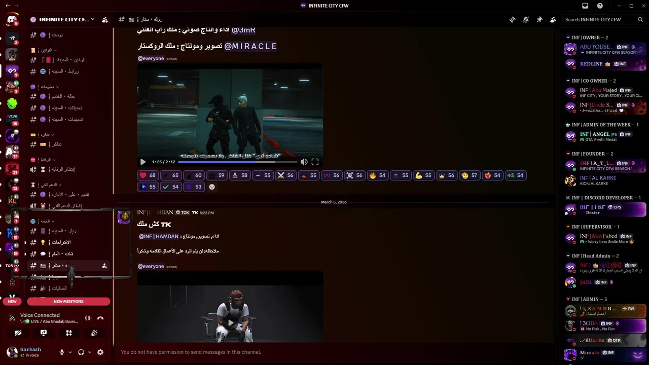
Task: Collapse the الدعم الفني category
Action: pos(46,185)
